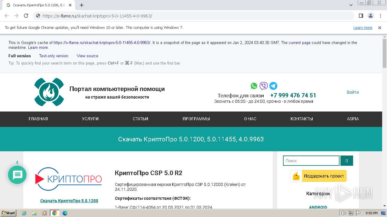Open the ГЛАВНАЯ menu item
Screen dimensions: 387x217
pyautogui.click(x=38, y=119)
